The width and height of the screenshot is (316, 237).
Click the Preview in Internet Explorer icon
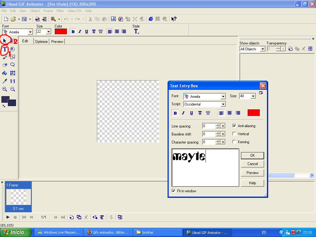pos(151,19)
